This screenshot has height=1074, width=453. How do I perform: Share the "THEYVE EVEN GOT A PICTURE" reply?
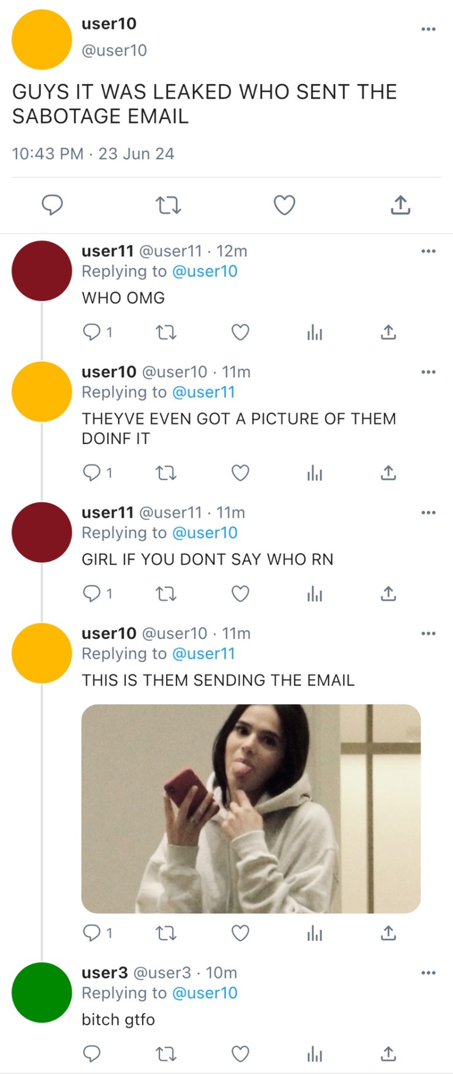tap(388, 474)
